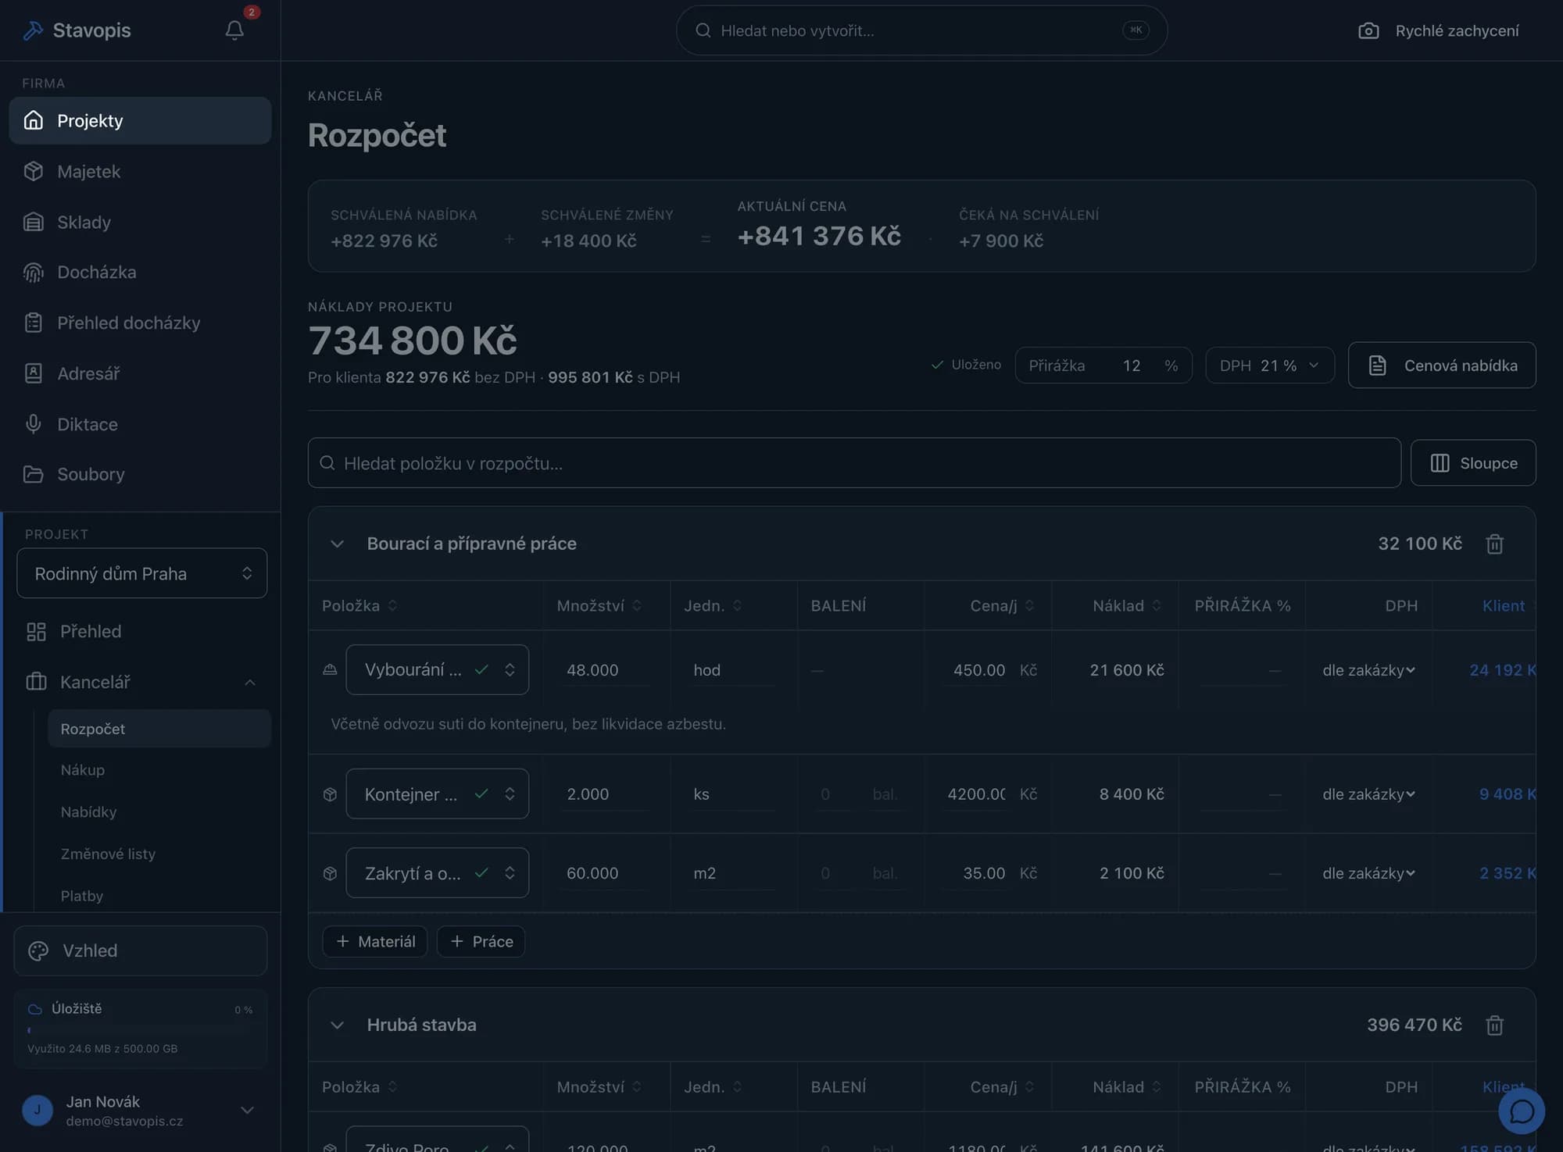Open the Vybourání item selector
Screen dimensions: 1563x1152
[437, 669]
